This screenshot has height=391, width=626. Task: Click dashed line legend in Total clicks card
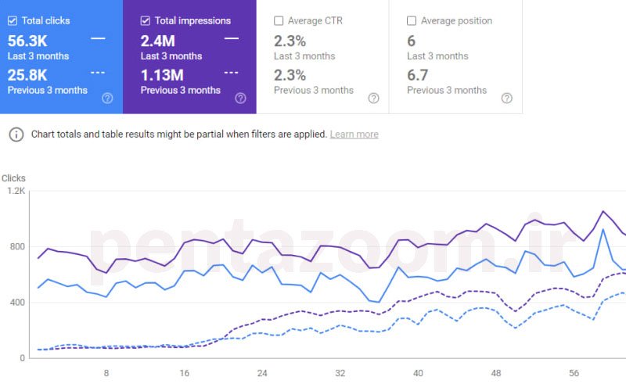click(x=98, y=73)
